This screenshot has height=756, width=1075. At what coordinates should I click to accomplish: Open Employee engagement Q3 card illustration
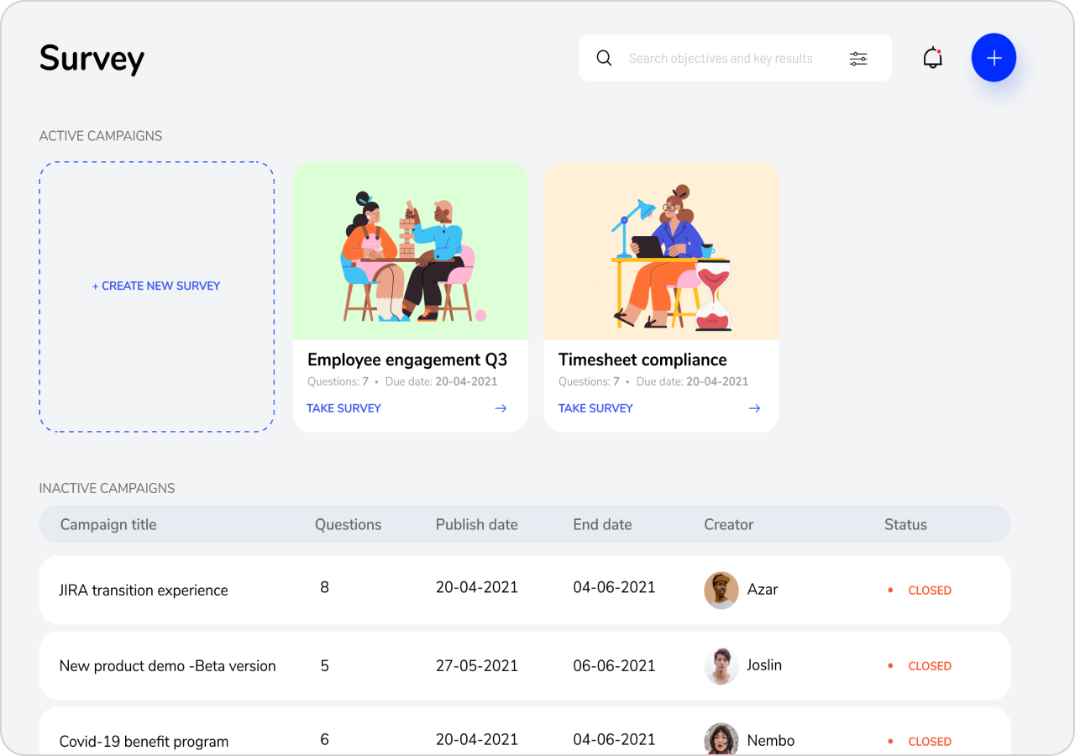[410, 252]
